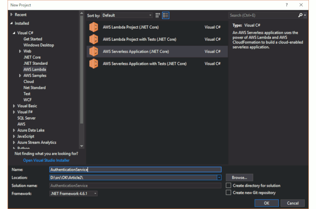This screenshot has height=209, width=316.
Task: Enable Create new Git repository
Action: pyautogui.click(x=228, y=193)
